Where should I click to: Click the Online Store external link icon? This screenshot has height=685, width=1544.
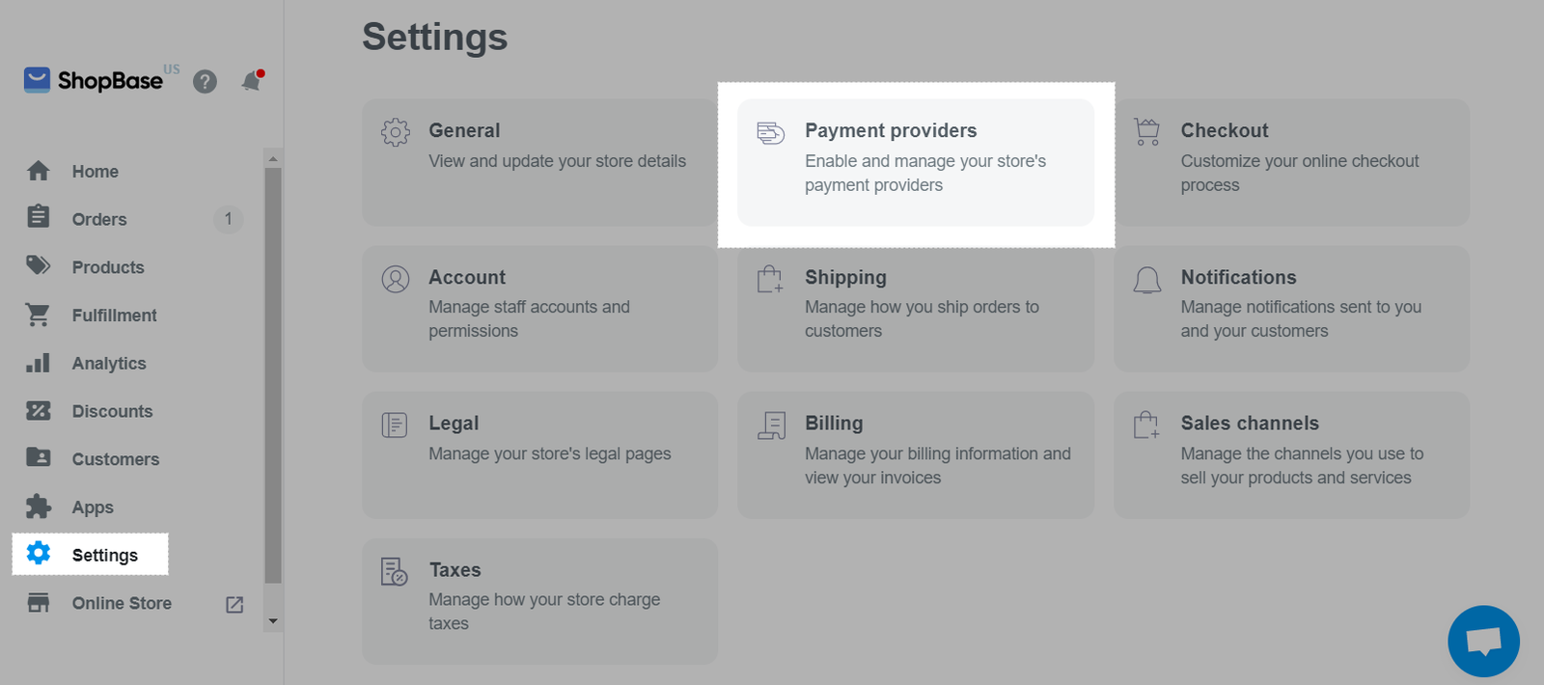(x=234, y=605)
